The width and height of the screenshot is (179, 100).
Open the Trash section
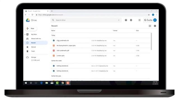click(33, 51)
